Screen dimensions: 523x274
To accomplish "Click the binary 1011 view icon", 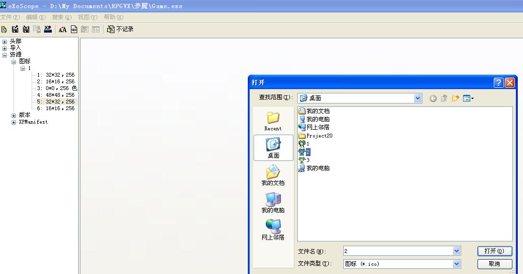I will (74, 29).
